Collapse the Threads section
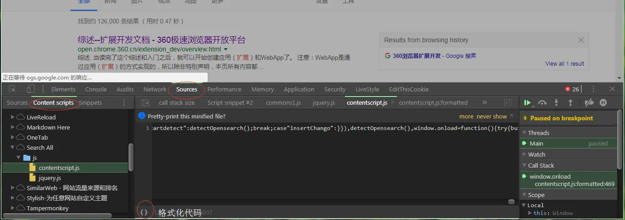 (x=524, y=133)
